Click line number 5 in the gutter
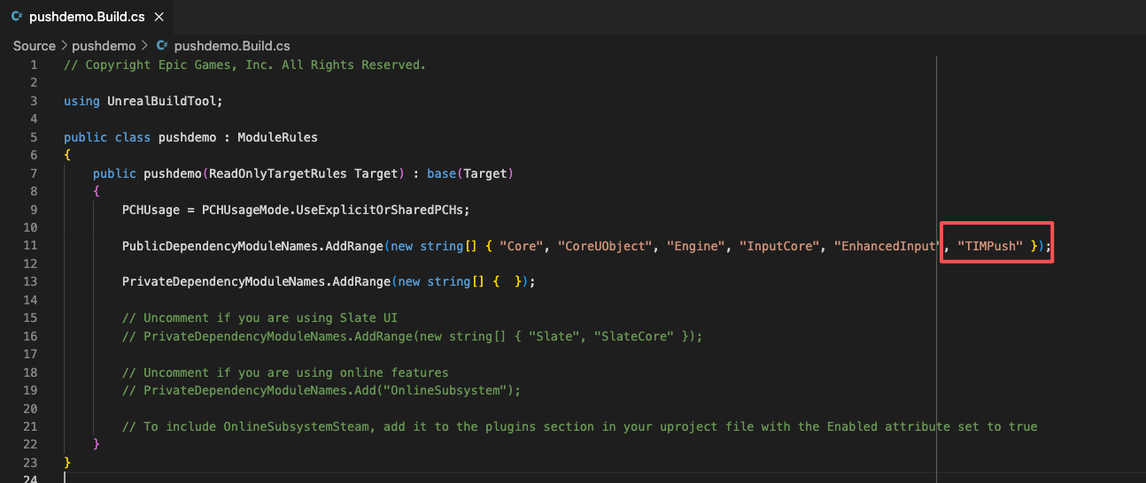The image size is (1146, 483). point(34,137)
